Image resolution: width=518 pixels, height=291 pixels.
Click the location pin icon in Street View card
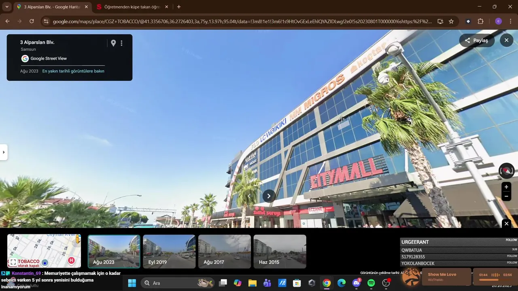(x=113, y=43)
